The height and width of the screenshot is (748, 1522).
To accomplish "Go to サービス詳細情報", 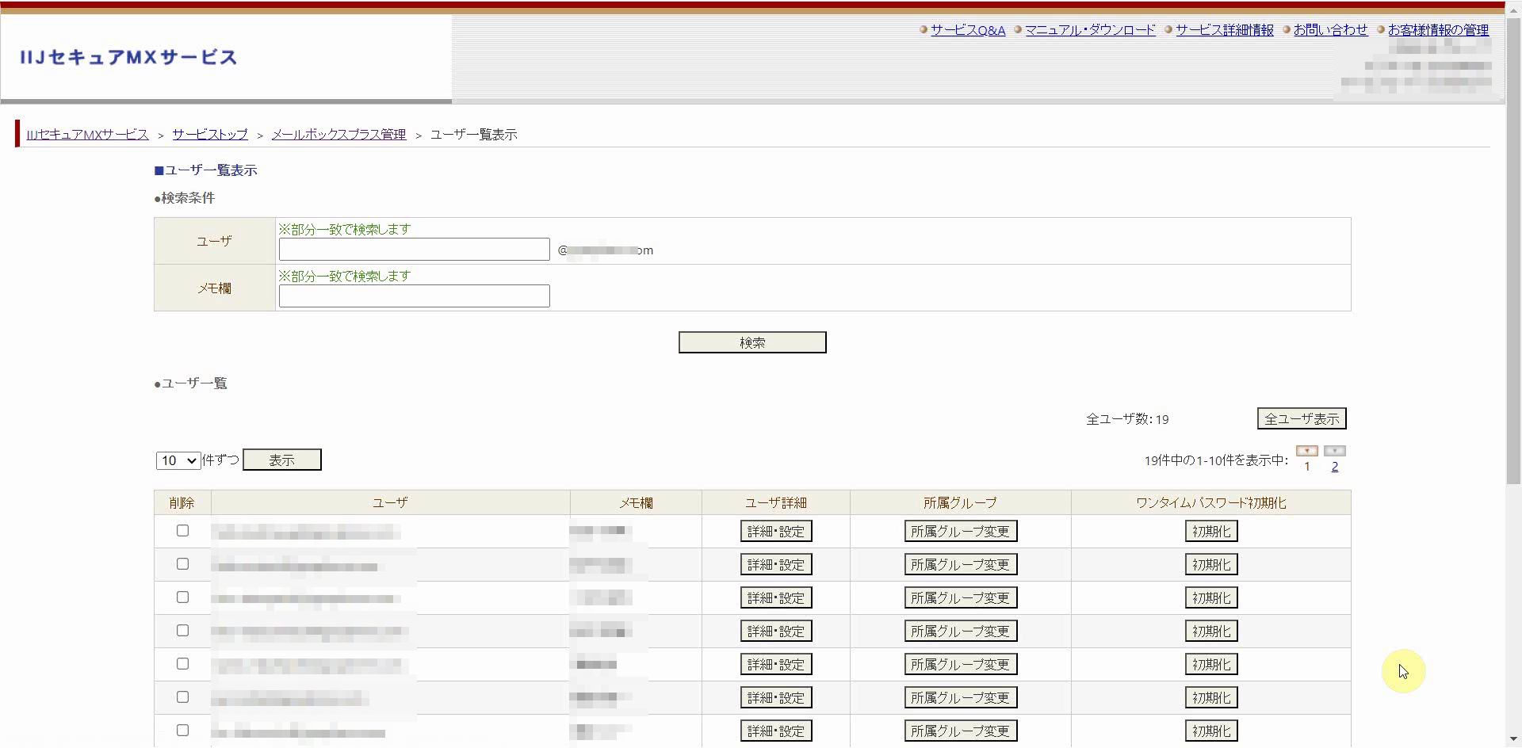I will tap(1225, 30).
